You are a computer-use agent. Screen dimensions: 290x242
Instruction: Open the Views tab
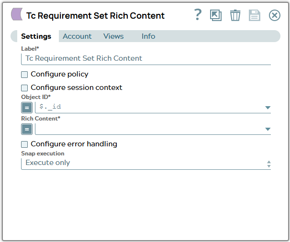[x=113, y=36]
